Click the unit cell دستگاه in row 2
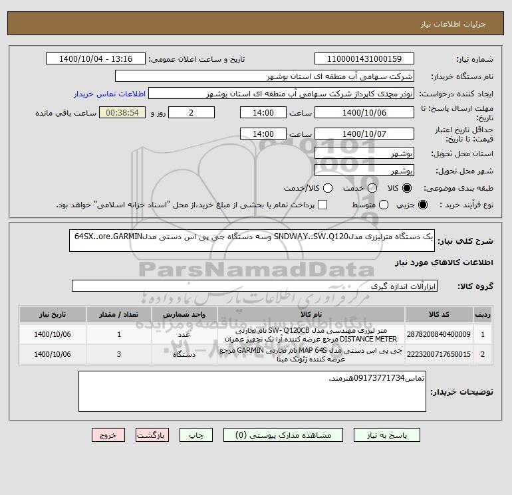The height and width of the screenshot is (495, 512). [x=184, y=354]
